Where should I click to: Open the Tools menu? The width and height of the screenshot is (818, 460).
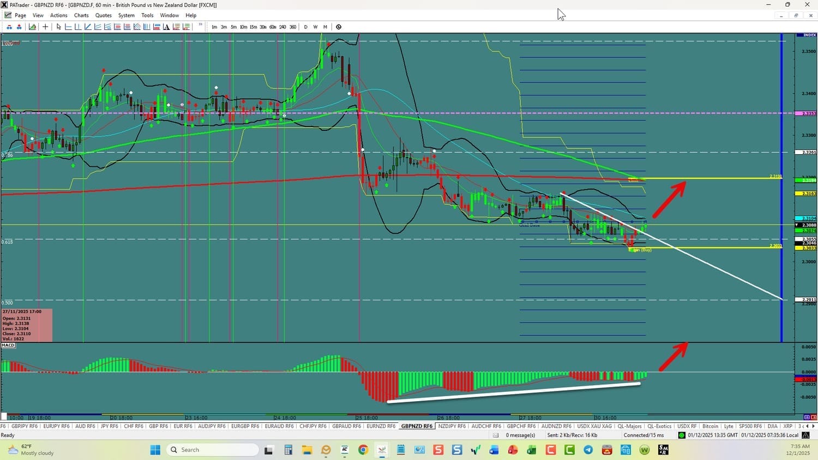click(x=147, y=15)
